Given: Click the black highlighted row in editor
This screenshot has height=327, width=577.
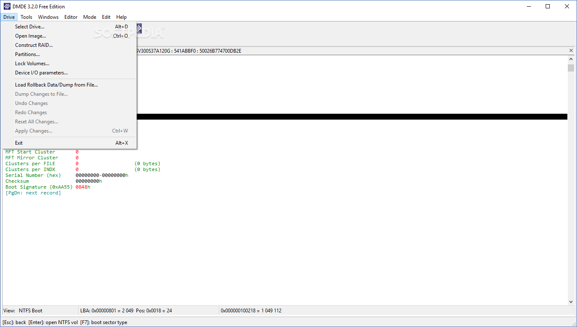Looking at the screenshot, I should (x=352, y=117).
